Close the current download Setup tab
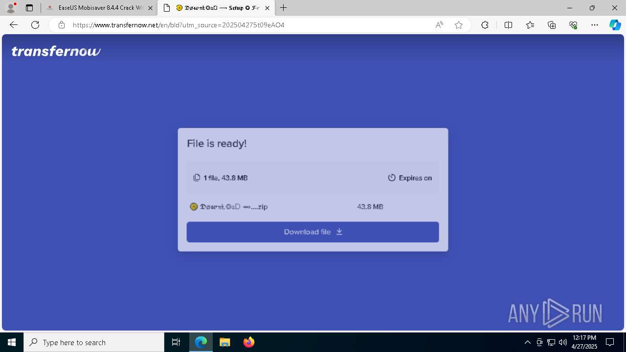626x352 pixels. 267,8
